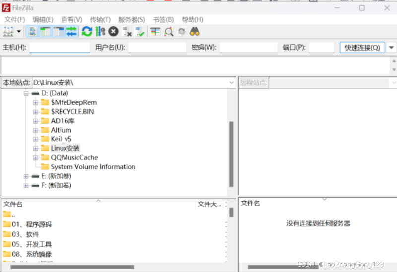The image size is (397, 272).
Task: Expand the E: (新加卷) drive
Action: [x=26, y=176]
